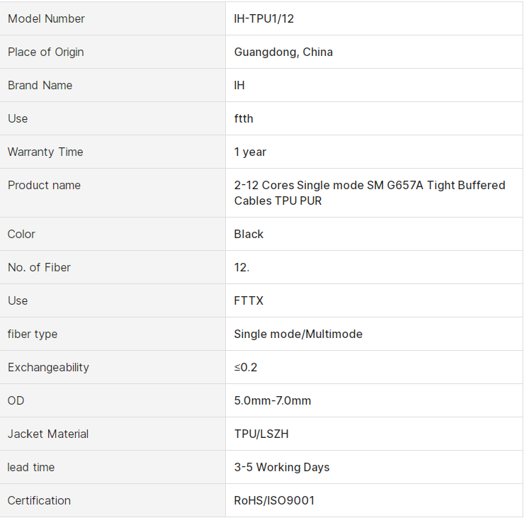Select the Guangdong, China value cell
Viewport: 524px width, 518px height.
283,52
